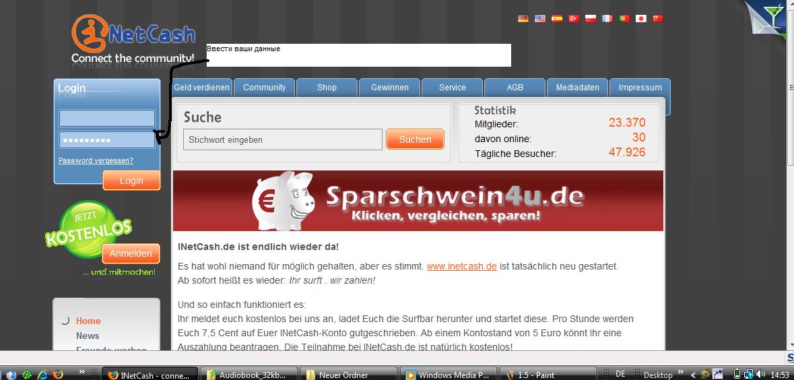The image size is (794, 380).
Task: Click the network icon in system tray
Action: click(748, 374)
